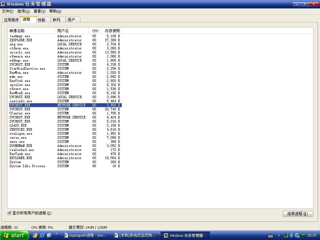The height and width of the screenshot is (240, 320).
Task: Select inetinfo.exe process row
Action: 65,101
